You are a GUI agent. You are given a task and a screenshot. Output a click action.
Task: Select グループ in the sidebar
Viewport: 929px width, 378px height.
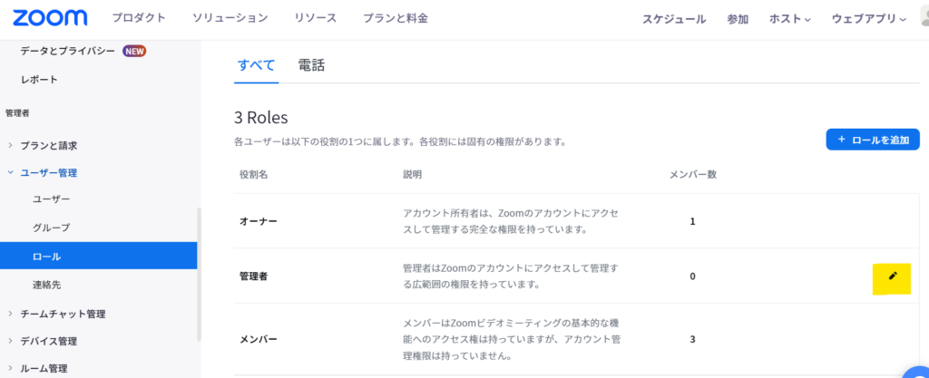click(51, 228)
